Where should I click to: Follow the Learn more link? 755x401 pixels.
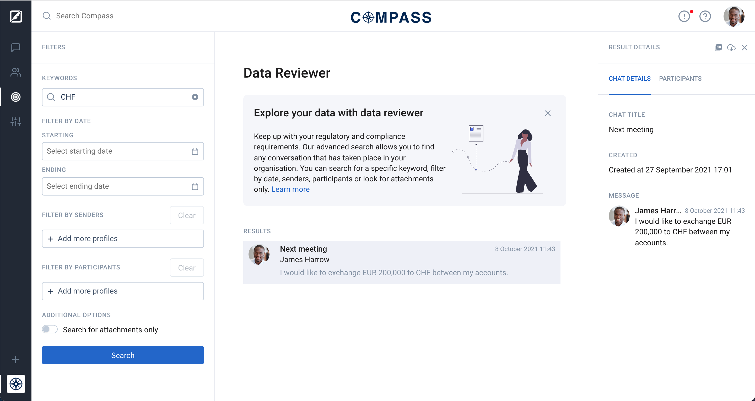(290, 189)
